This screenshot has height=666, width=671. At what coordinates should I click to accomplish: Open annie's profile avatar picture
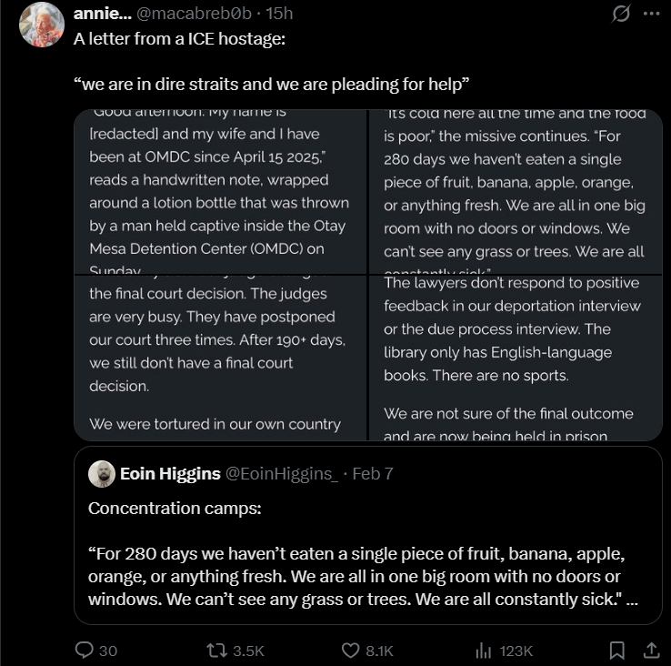[x=42, y=25]
